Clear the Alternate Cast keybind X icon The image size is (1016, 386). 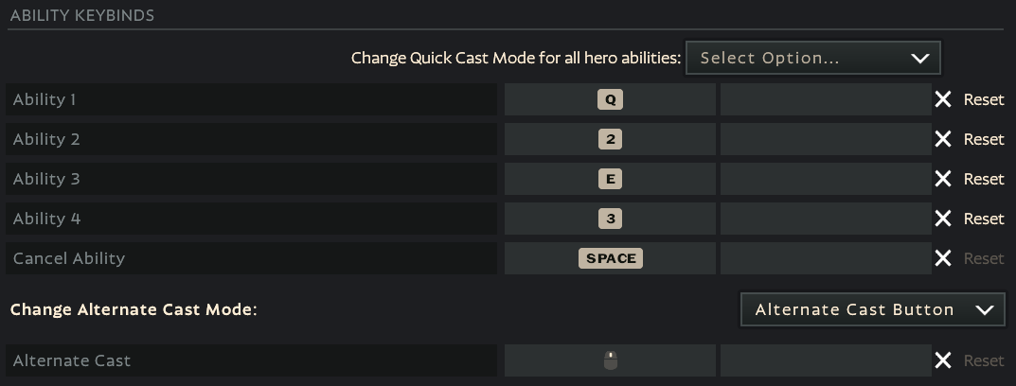[943, 360]
